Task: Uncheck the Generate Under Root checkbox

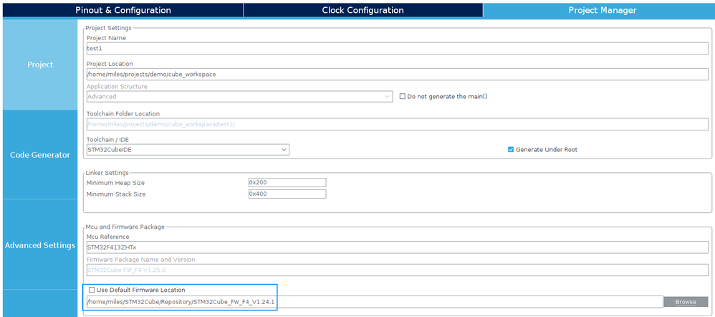Action: [x=511, y=149]
